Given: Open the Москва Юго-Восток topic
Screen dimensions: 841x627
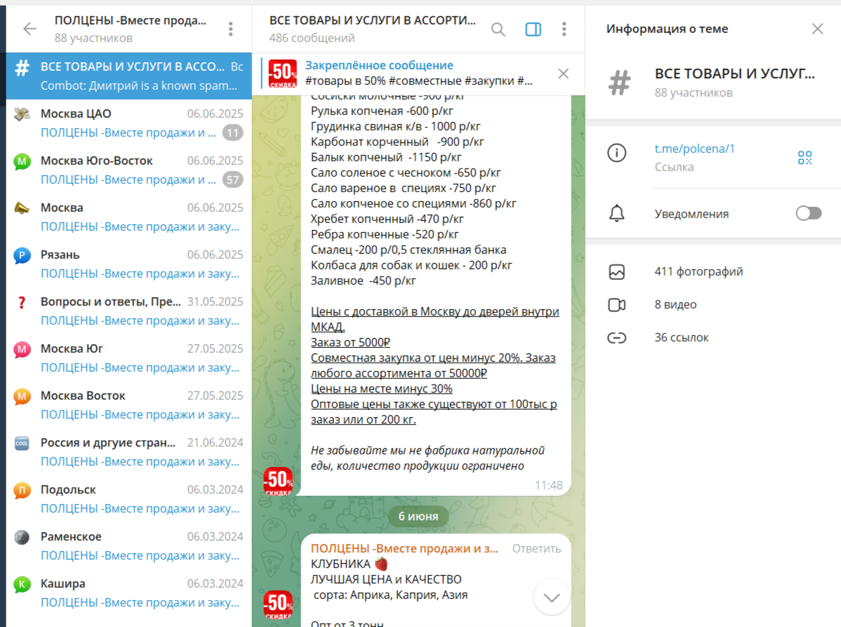Looking at the screenshot, I should [128, 170].
